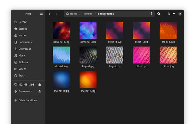
Task: Open Trash in the sidebar
Action: pyautogui.click(x=28, y=76)
